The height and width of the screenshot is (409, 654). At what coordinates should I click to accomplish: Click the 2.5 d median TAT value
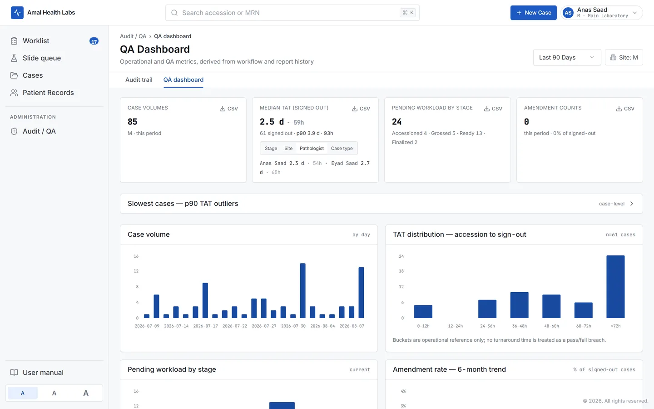272,122
